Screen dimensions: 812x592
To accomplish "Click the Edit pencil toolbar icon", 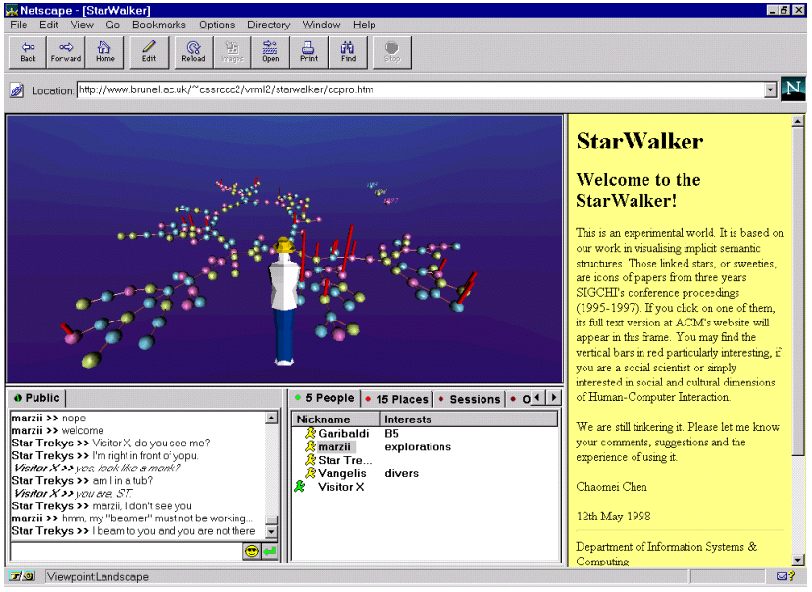I will [148, 51].
